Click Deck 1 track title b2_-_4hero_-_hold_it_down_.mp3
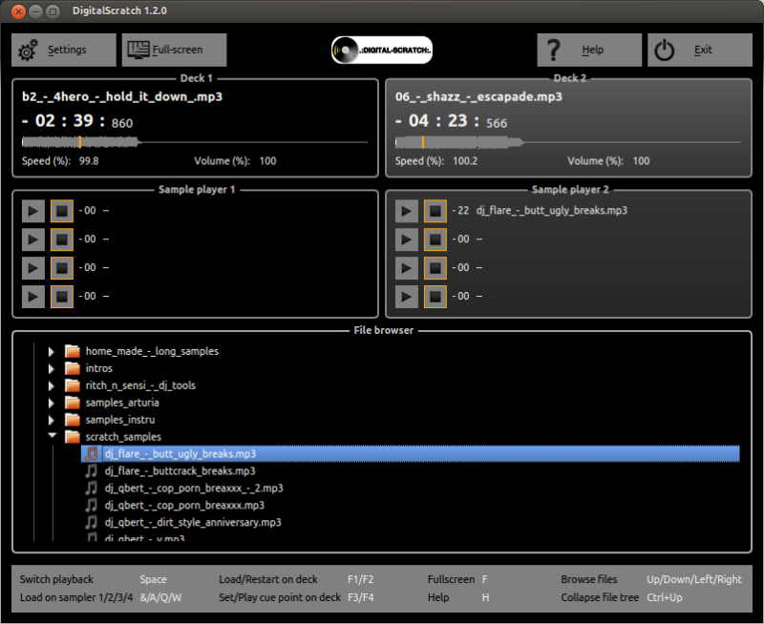The height and width of the screenshot is (624, 764). coord(122,97)
